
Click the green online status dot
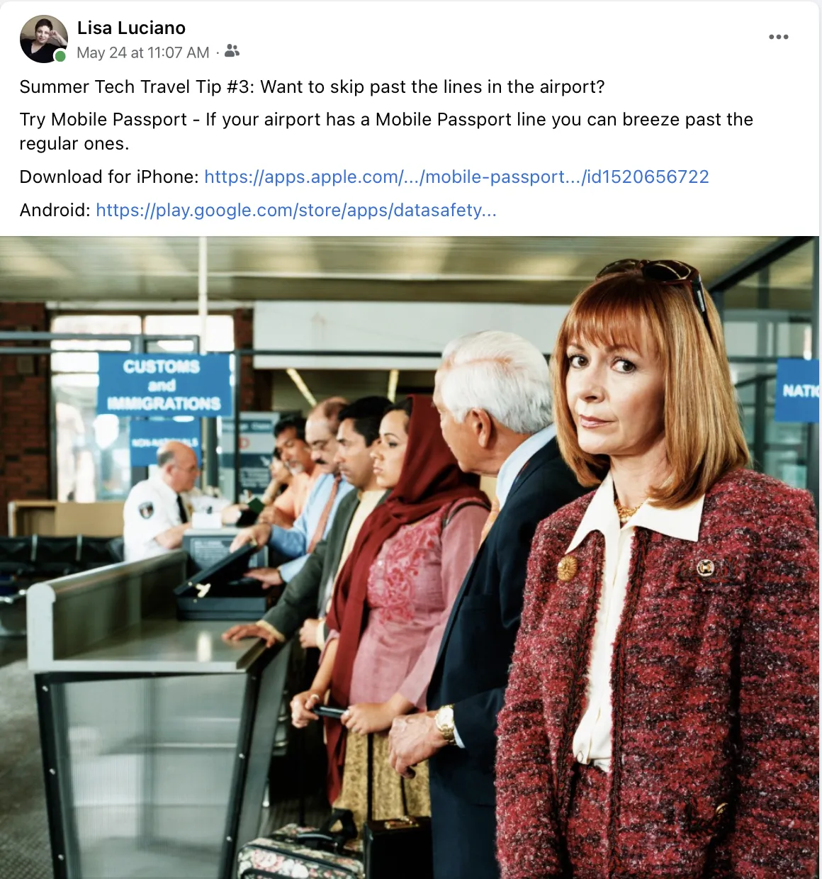click(x=60, y=56)
